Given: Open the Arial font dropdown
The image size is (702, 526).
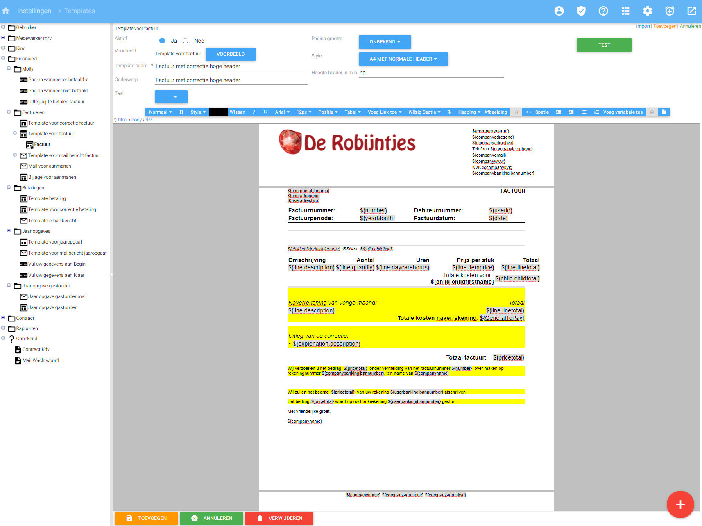Looking at the screenshot, I should click(282, 112).
